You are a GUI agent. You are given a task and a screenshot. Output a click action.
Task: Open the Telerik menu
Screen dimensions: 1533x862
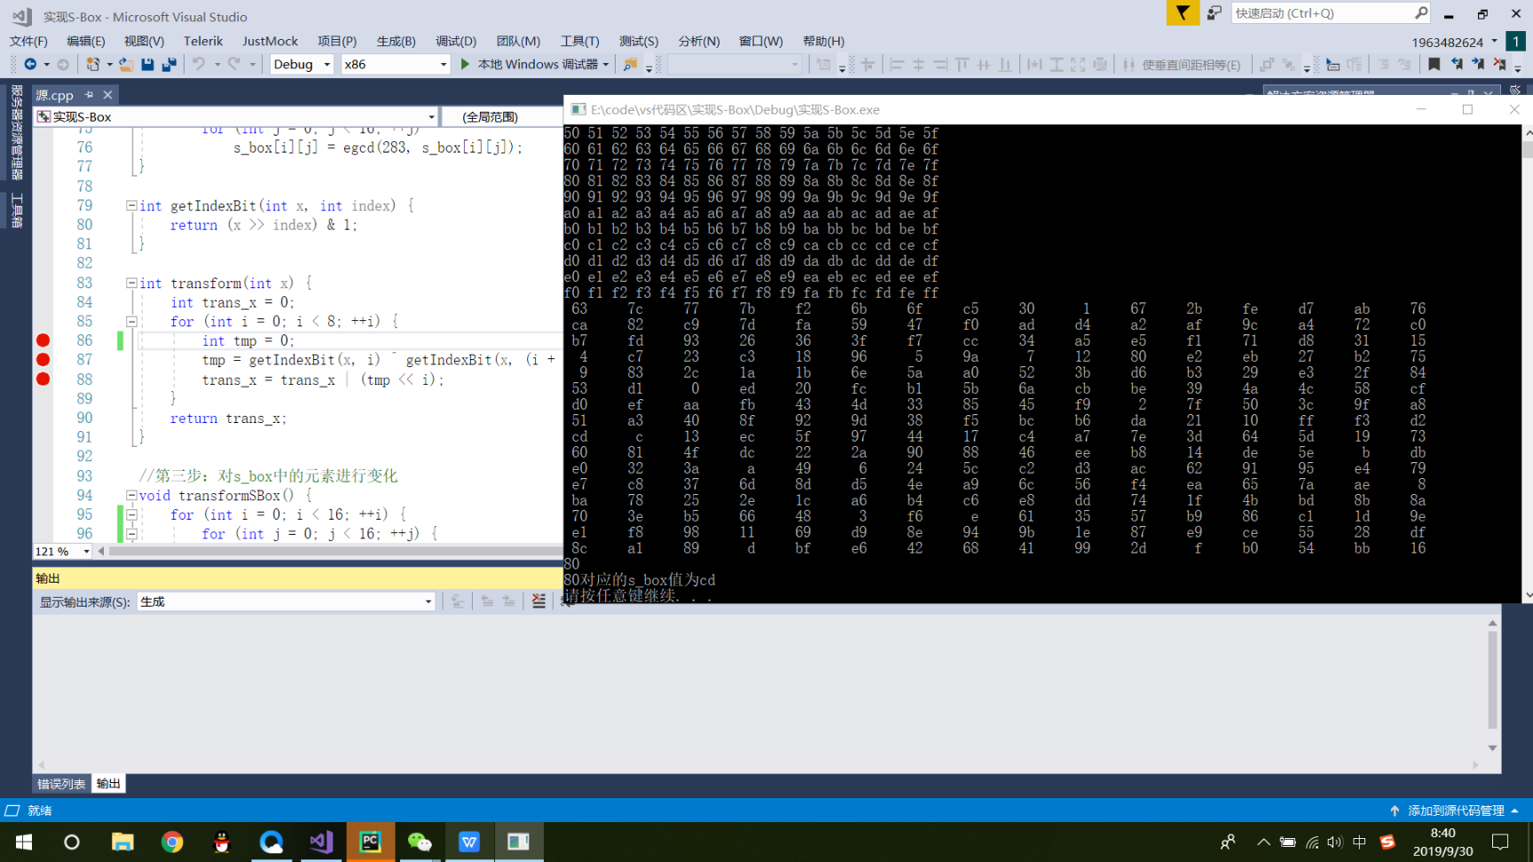click(x=203, y=41)
